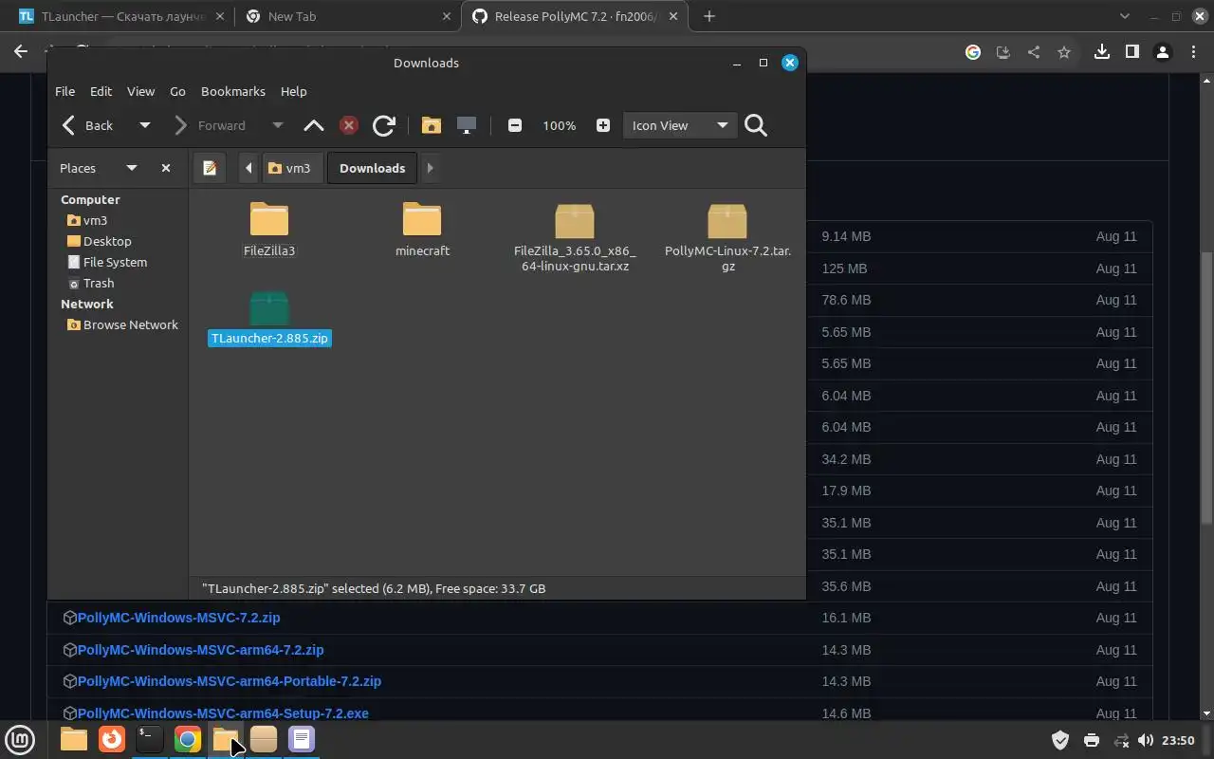Select PollyMC-Linux-7.2.tar.gz archive

pos(727,237)
